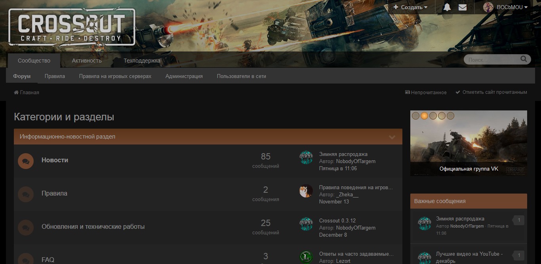This screenshot has height=264, width=541.
Task: Collapse the Информационно-новостной раздел category
Action: [392, 137]
